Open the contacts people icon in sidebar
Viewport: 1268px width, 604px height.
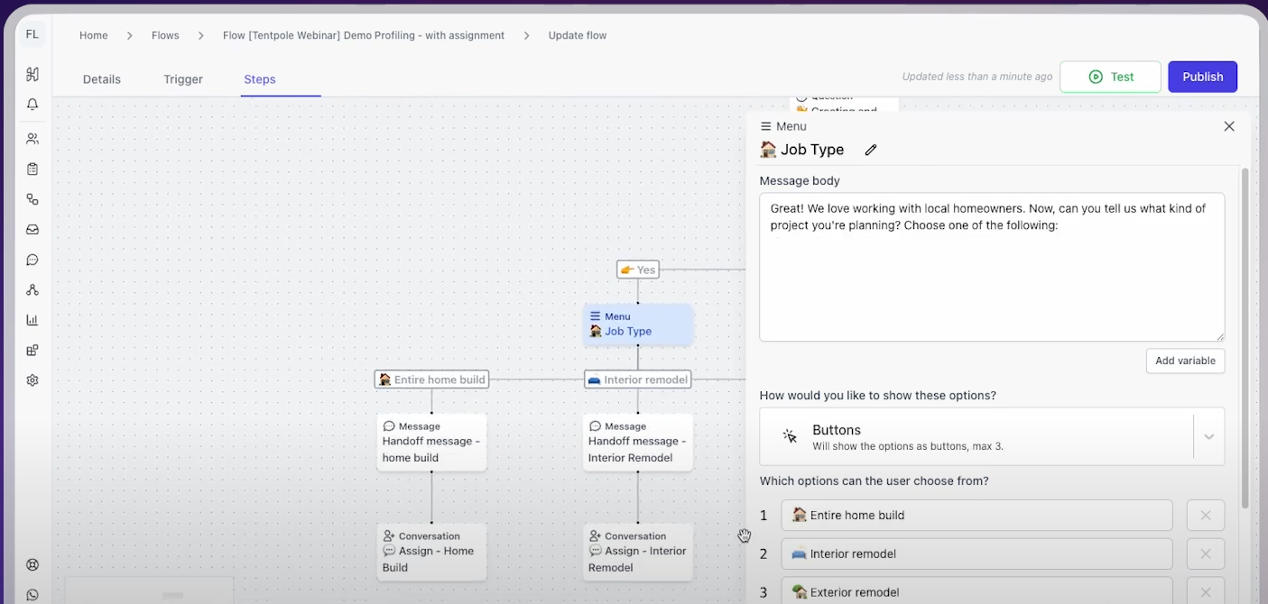32,139
